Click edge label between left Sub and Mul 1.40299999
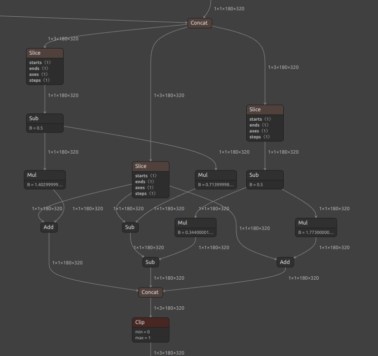Viewport: 378px width, 356px height. click(x=63, y=152)
